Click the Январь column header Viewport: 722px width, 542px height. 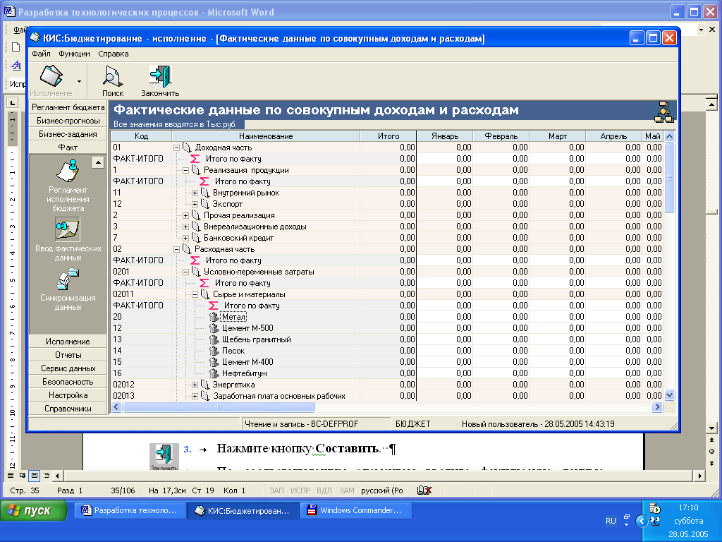pyautogui.click(x=445, y=136)
